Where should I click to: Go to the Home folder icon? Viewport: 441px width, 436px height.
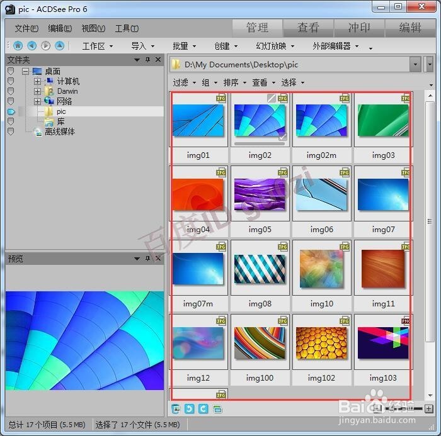click(18, 45)
